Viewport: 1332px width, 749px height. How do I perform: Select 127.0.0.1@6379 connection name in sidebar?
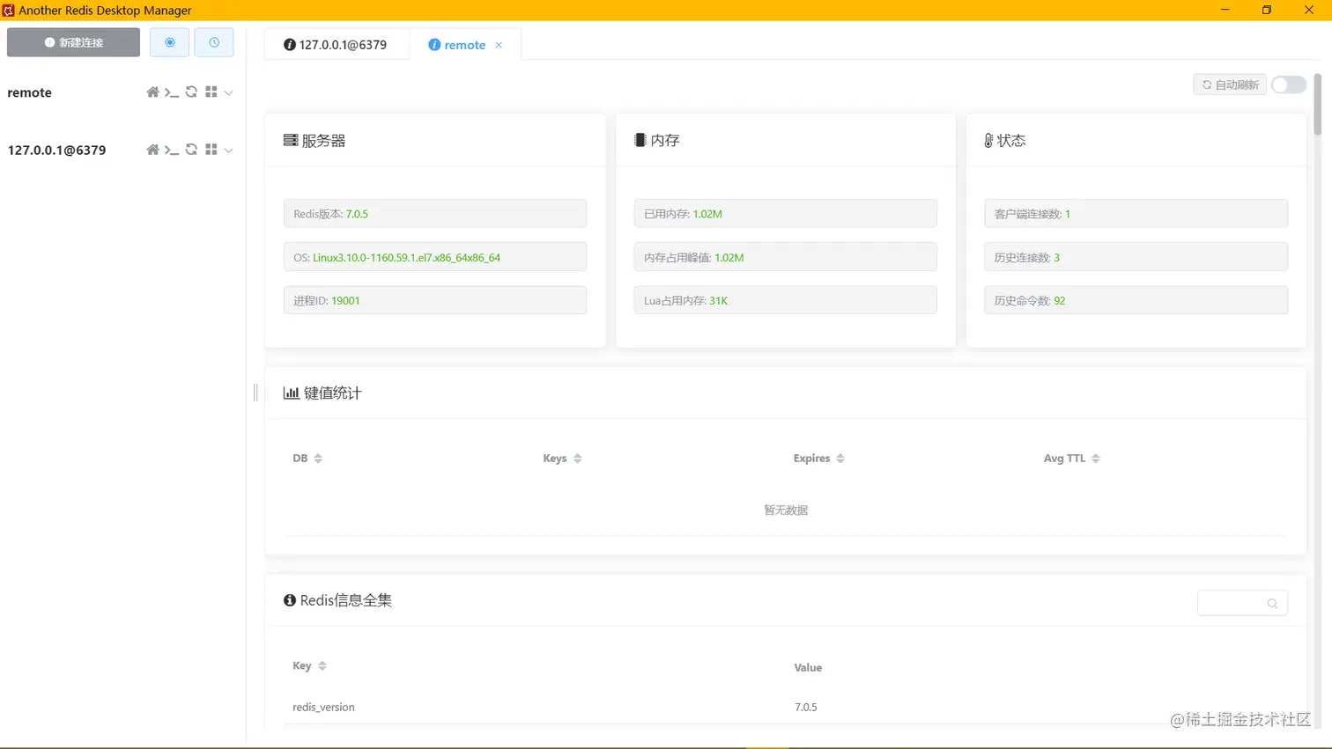pyautogui.click(x=56, y=150)
